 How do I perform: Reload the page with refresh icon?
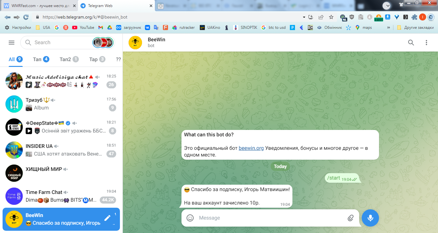(x=26, y=17)
